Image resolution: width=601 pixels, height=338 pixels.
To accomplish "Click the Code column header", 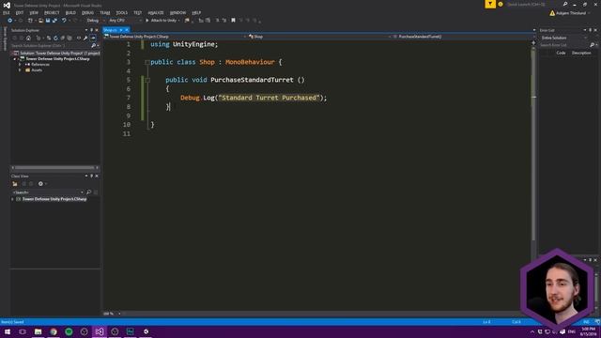I will (x=561, y=53).
